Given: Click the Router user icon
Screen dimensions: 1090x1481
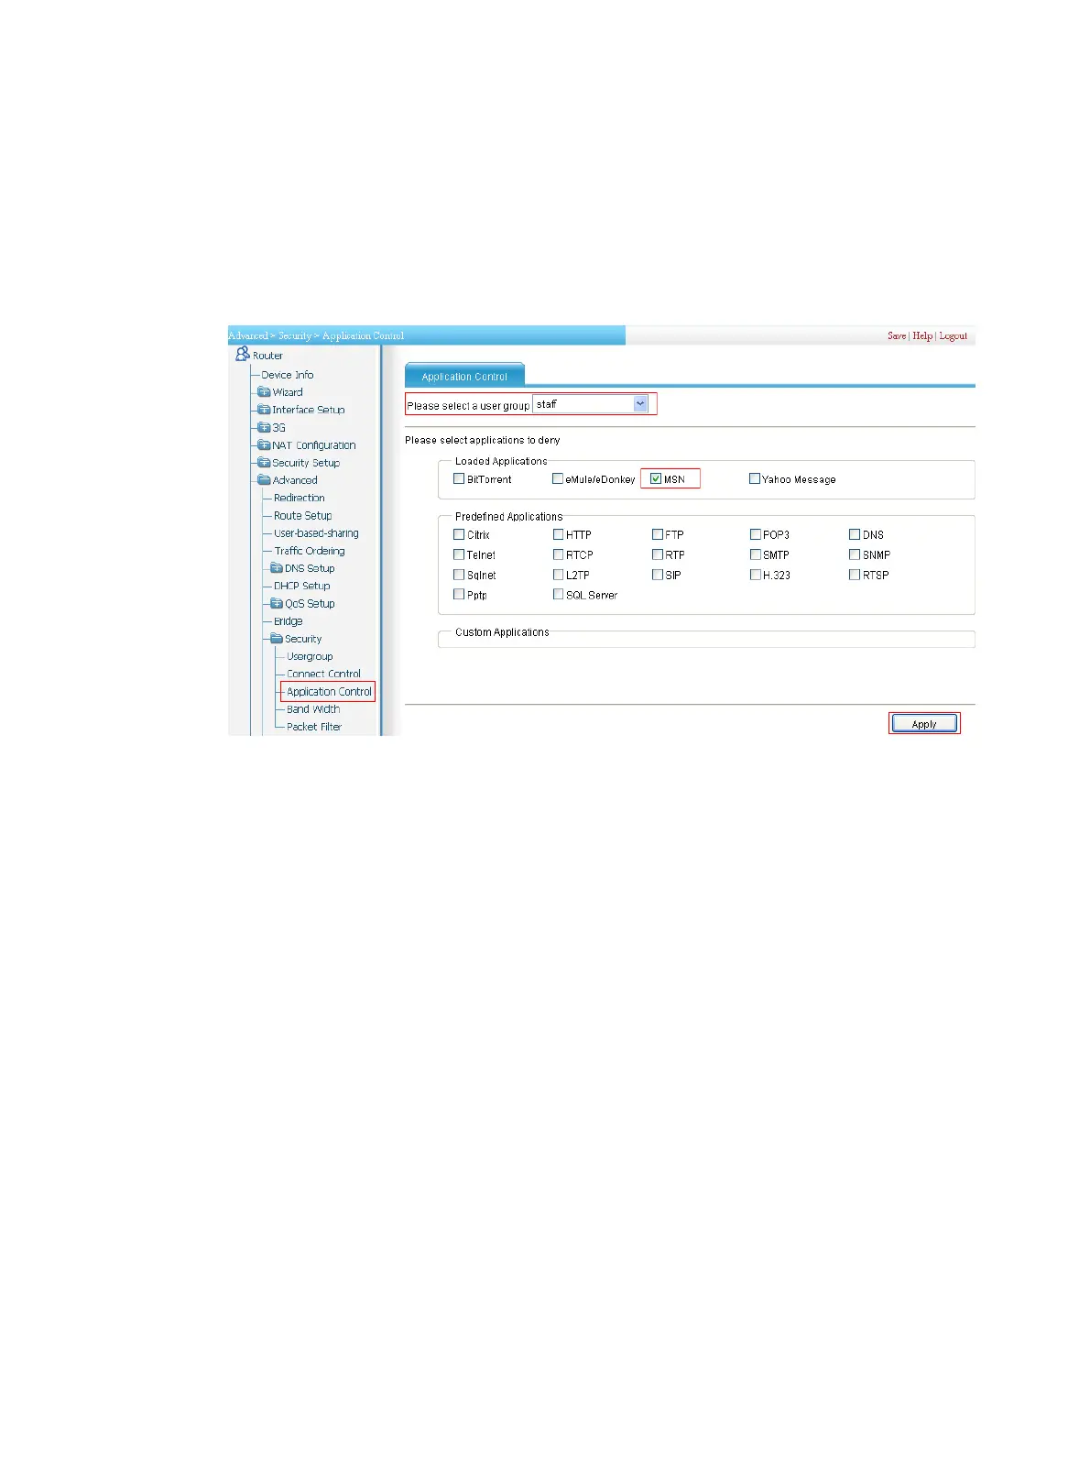Looking at the screenshot, I should tap(242, 354).
